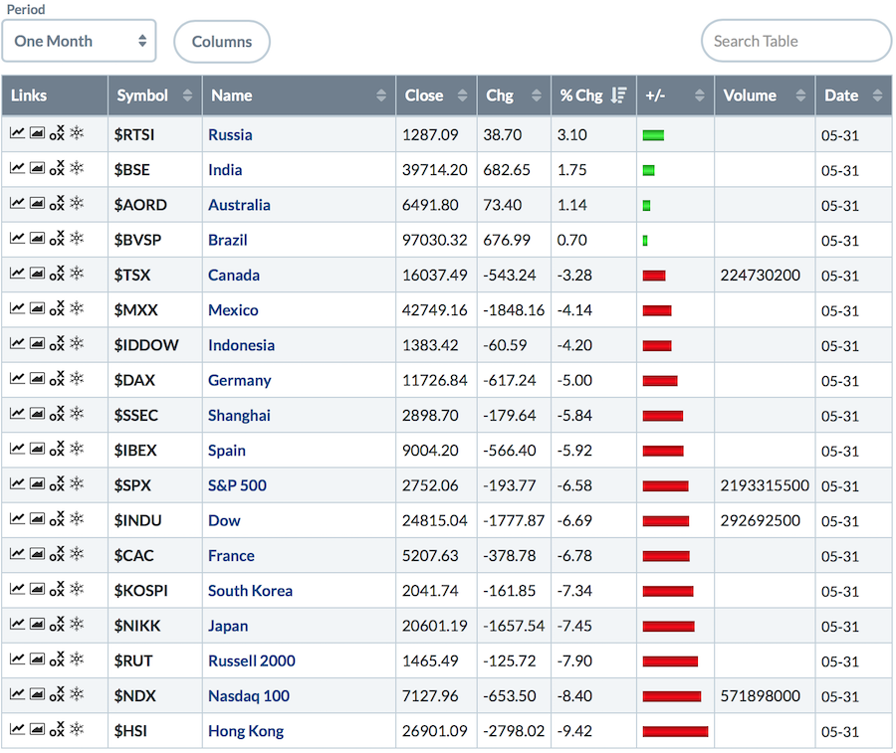Click the Seasonality snowflake icon for Hong Kong
Image resolution: width=896 pixels, height=753 pixels.
[x=77, y=730]
